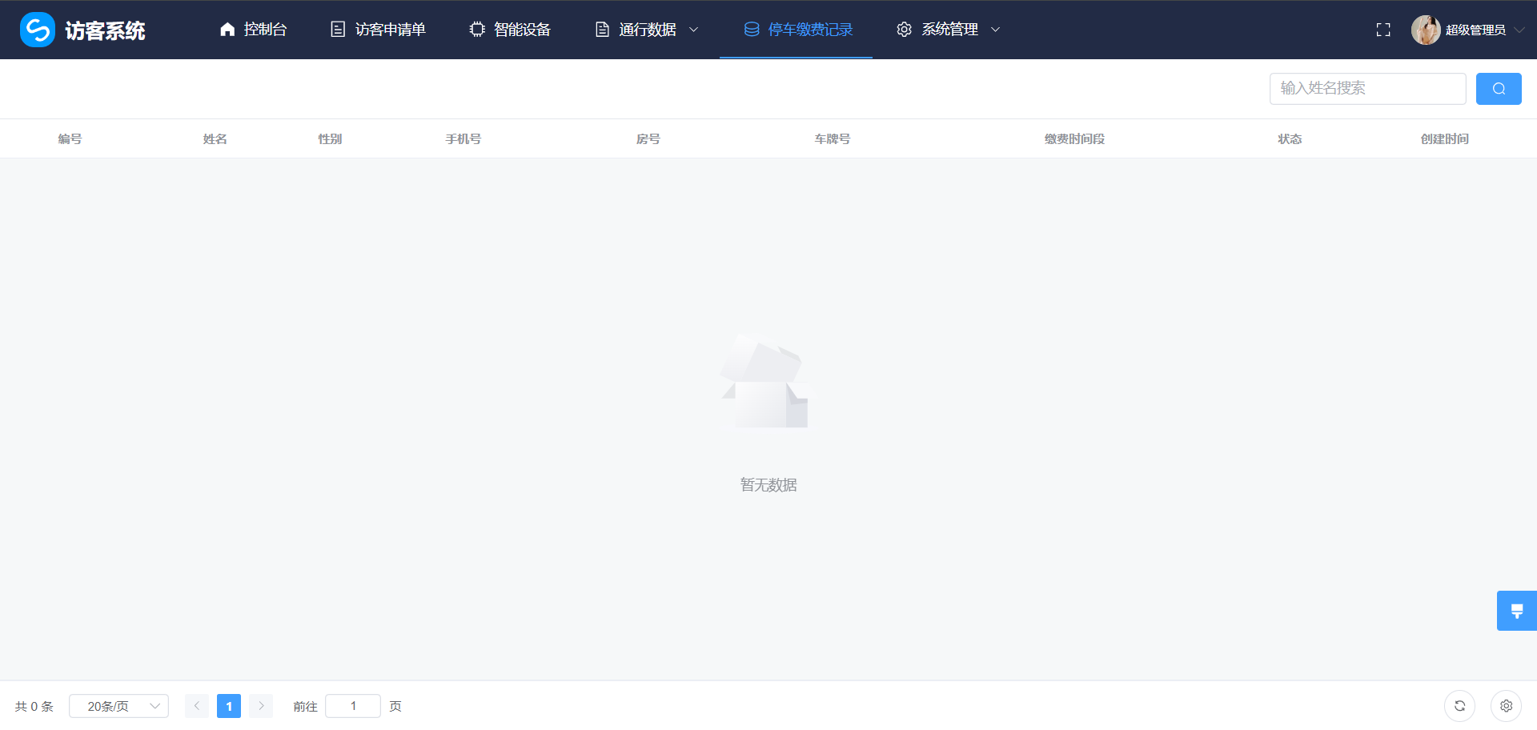Open table settings gear icon
This screenshot has width=1537, height=730.
pos(1506,706)
